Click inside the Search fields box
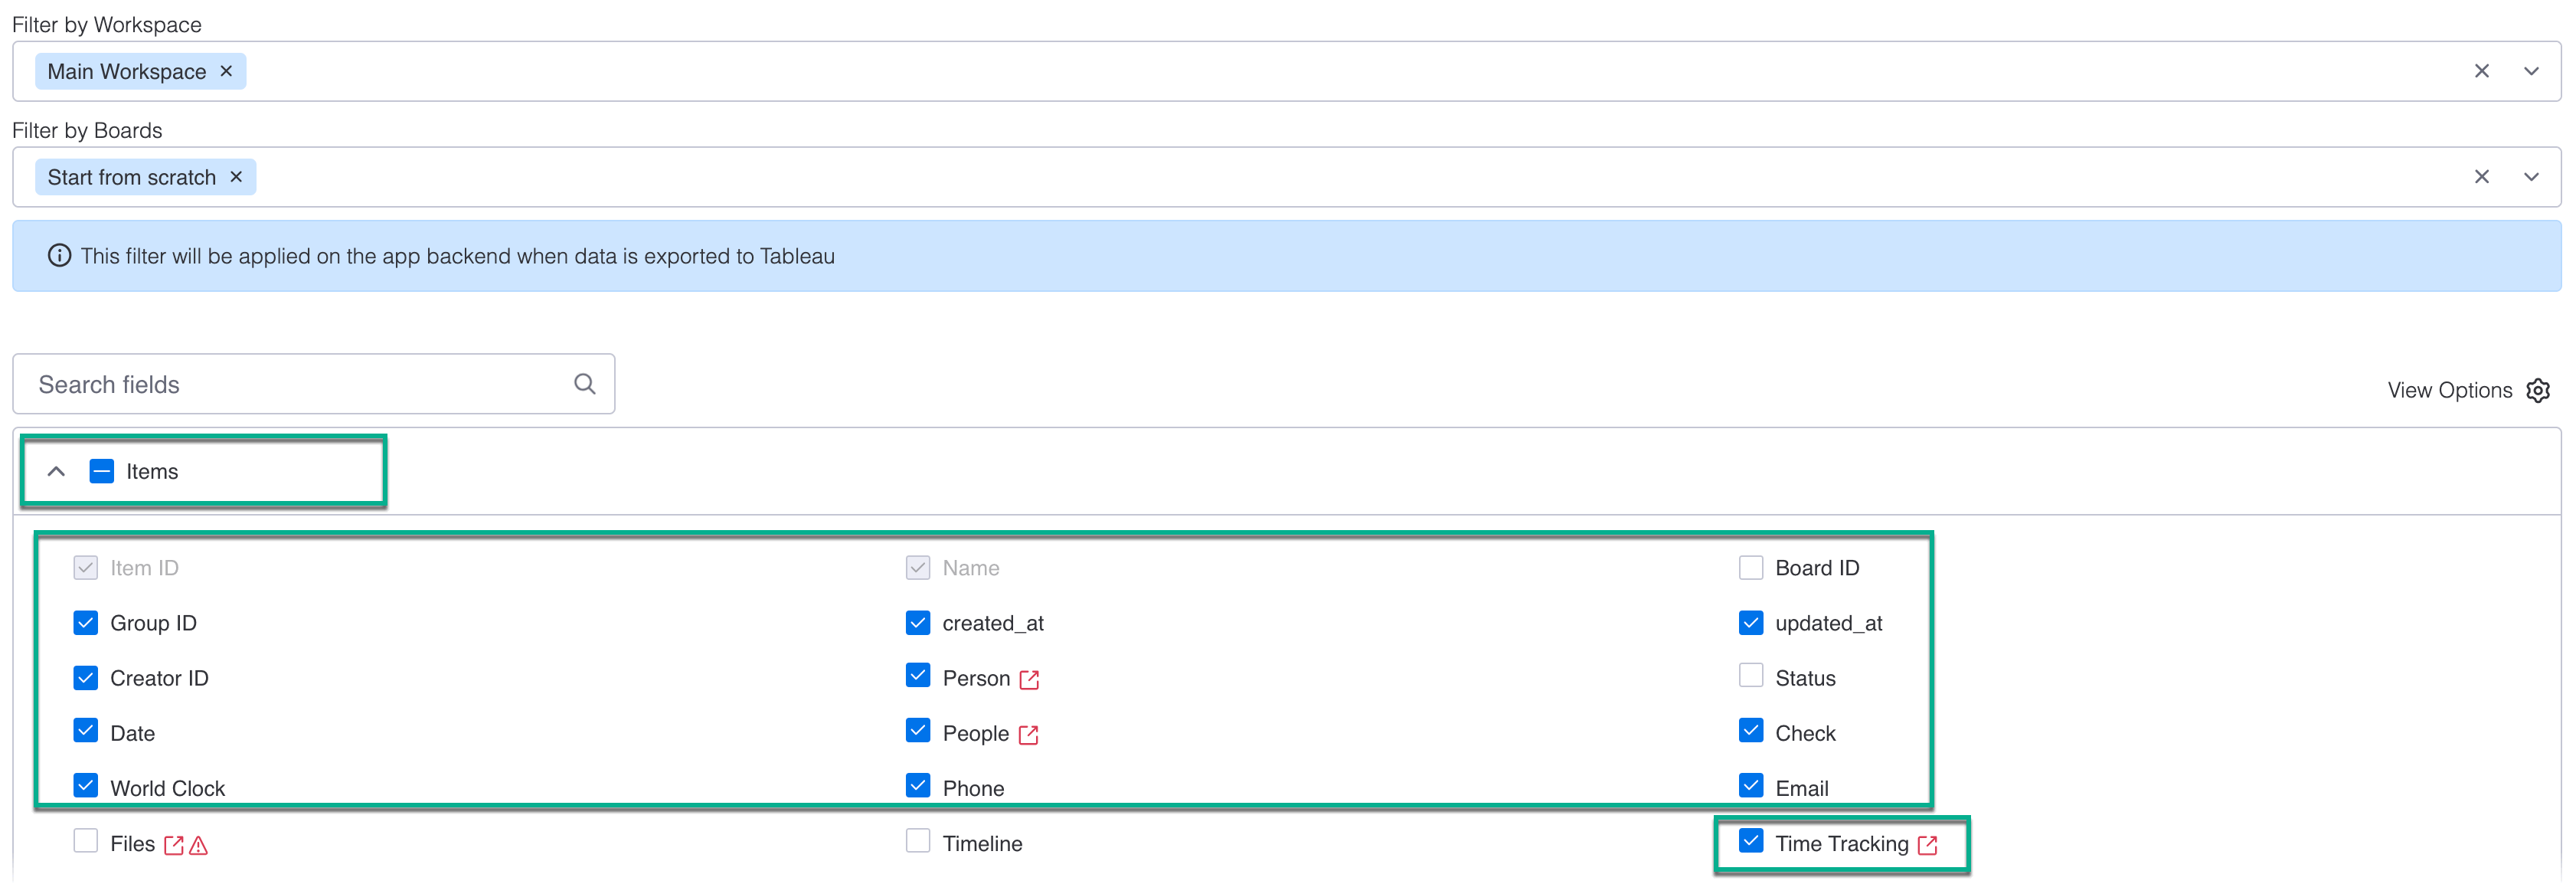Screen dimensions: 2576x884 coord(280,383)
